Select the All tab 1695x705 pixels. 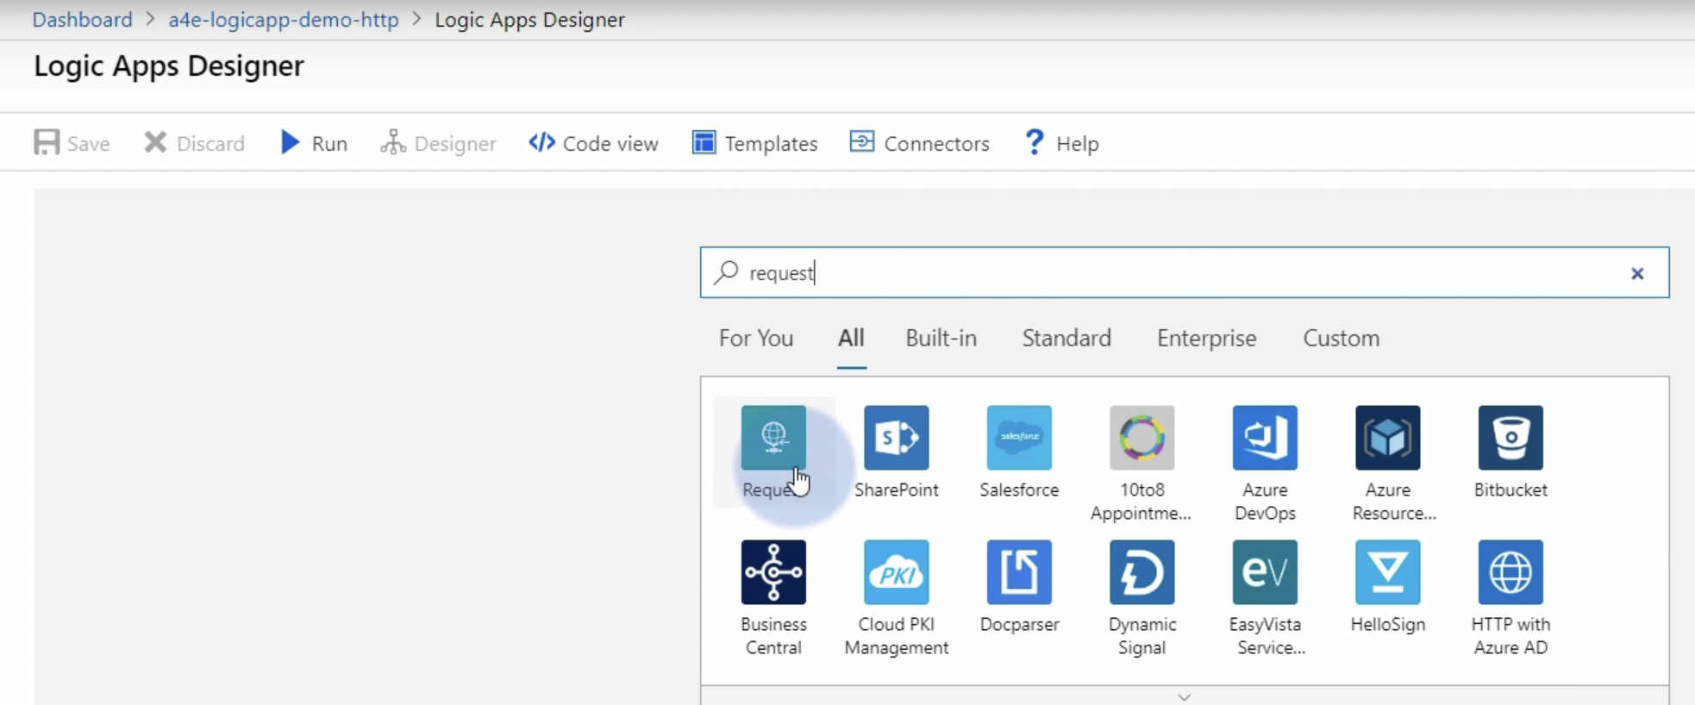tap(851, 338)
